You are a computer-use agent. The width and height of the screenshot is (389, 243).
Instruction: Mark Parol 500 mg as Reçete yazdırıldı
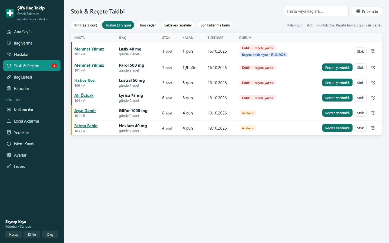point(337,67)
